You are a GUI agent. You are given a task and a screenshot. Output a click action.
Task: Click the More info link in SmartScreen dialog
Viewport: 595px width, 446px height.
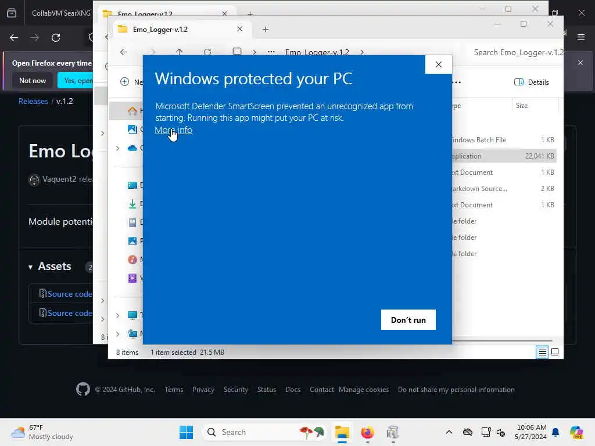173,130
